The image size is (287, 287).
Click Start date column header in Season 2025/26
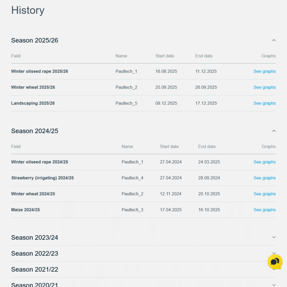pos(165,56)
